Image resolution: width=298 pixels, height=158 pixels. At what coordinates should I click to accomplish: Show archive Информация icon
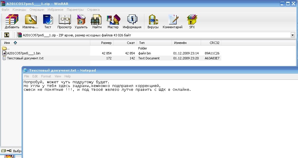tap(132, 19)
